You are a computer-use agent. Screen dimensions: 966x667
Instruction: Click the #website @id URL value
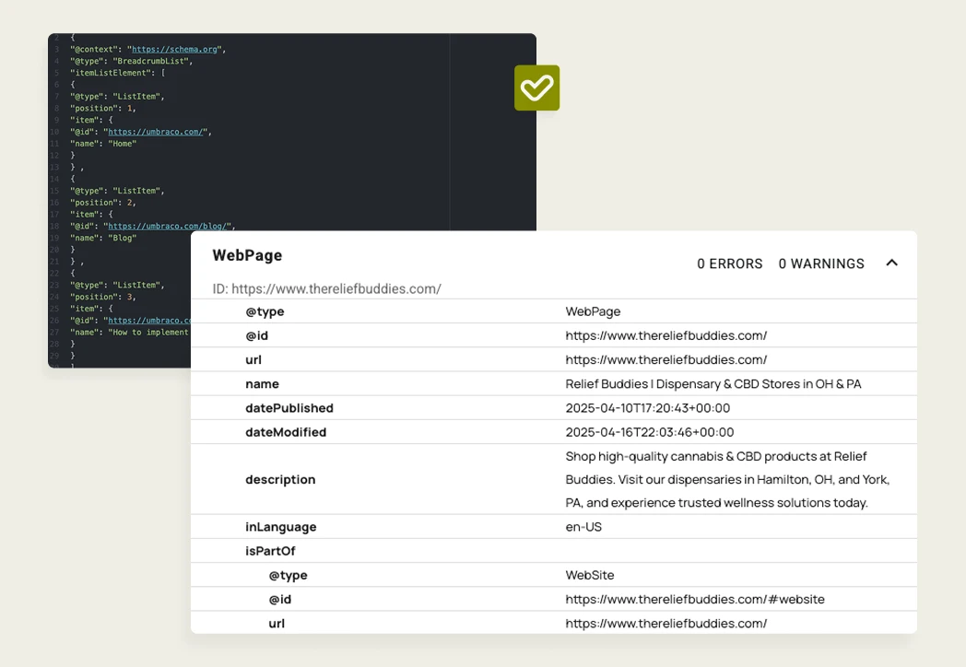tap(694, 599)
